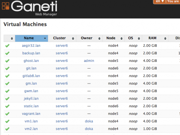Viewport: 180px width, 135px height.
Task: Click the sort arrows in Cluster header
Action: point(73,38)
